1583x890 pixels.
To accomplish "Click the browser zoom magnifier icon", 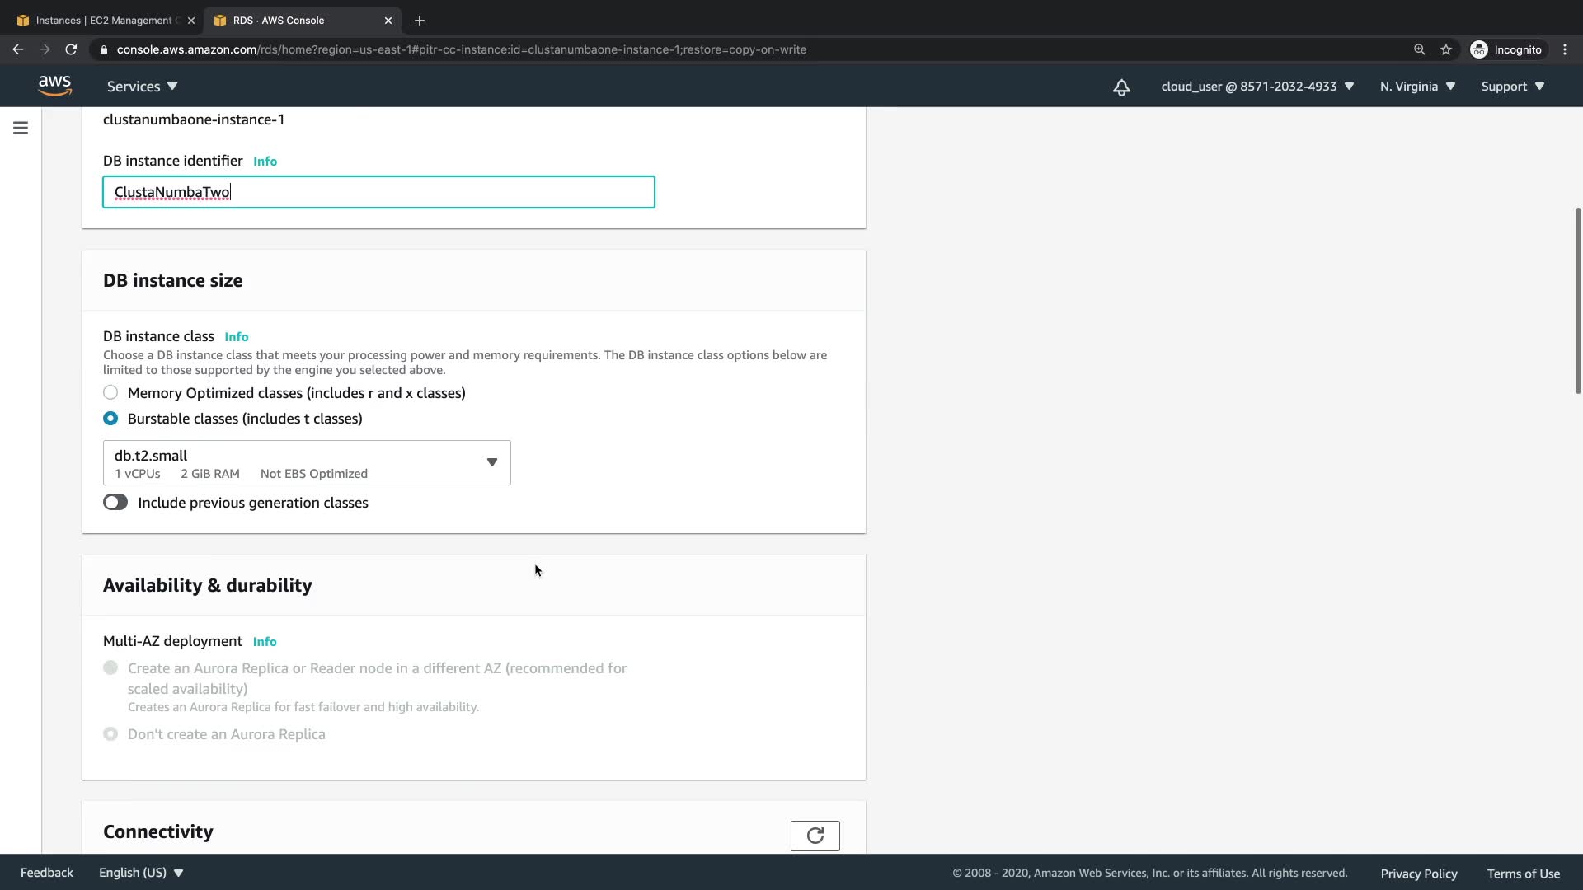I will point(1419,49).
